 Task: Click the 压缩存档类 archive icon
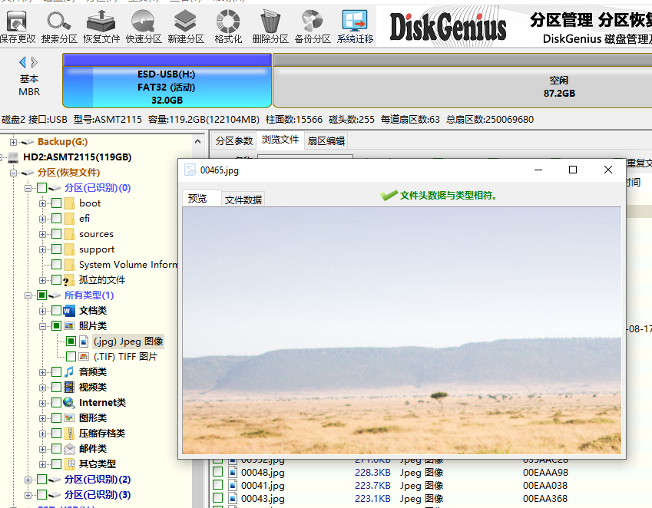(x=70, y=434)
